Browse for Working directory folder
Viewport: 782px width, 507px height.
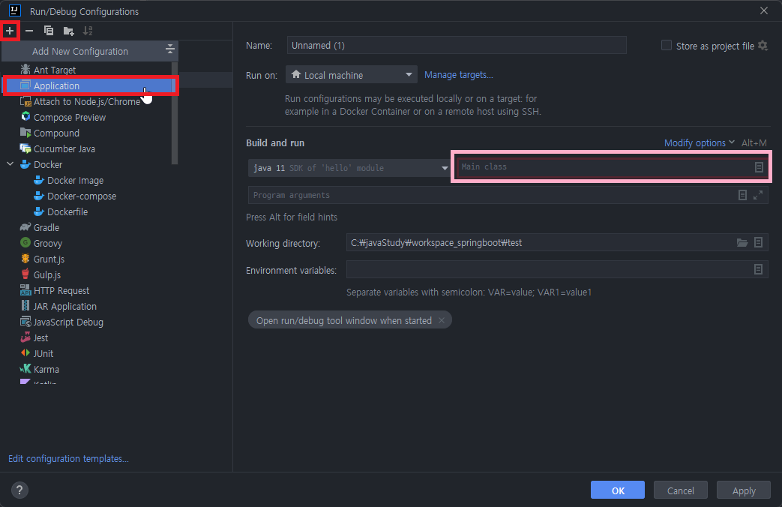point(742,242)
